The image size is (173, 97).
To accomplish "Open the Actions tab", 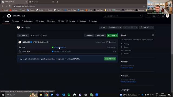I will [40, 21].
